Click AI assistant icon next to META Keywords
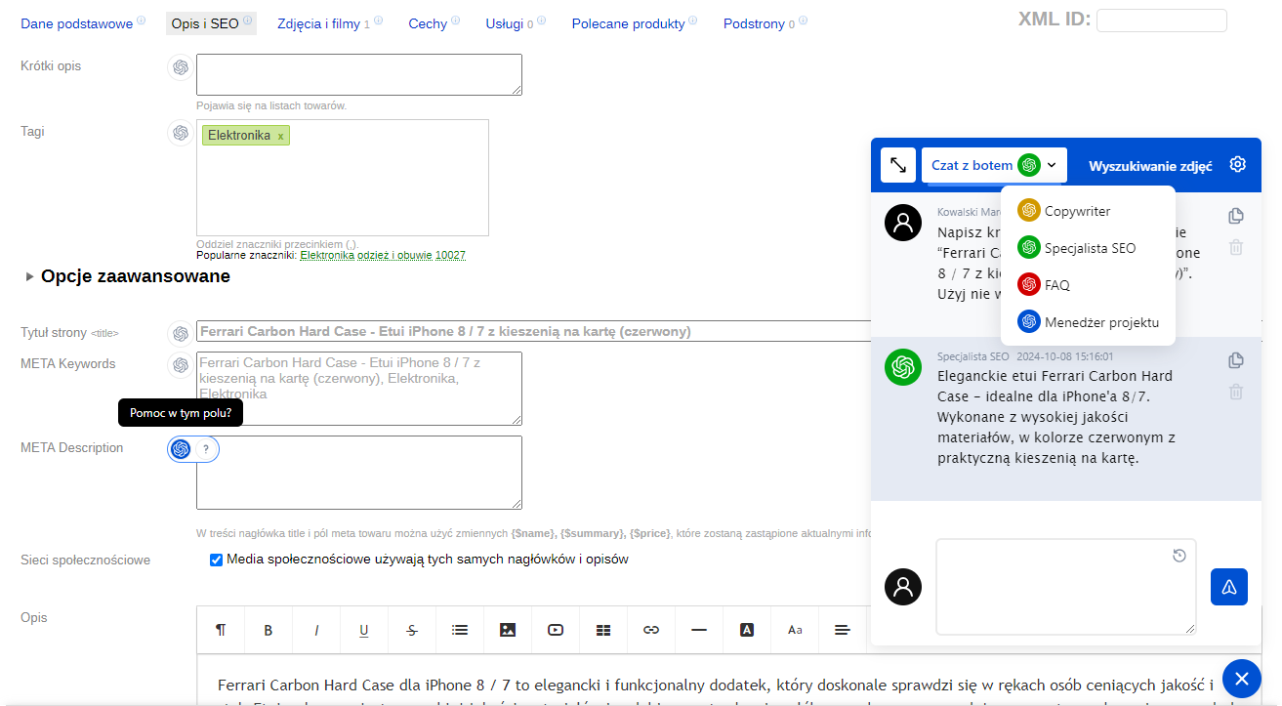 click(x=180, y=365)
